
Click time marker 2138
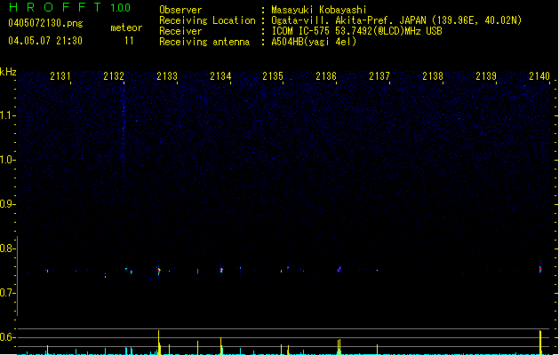(x=433, y=76)
